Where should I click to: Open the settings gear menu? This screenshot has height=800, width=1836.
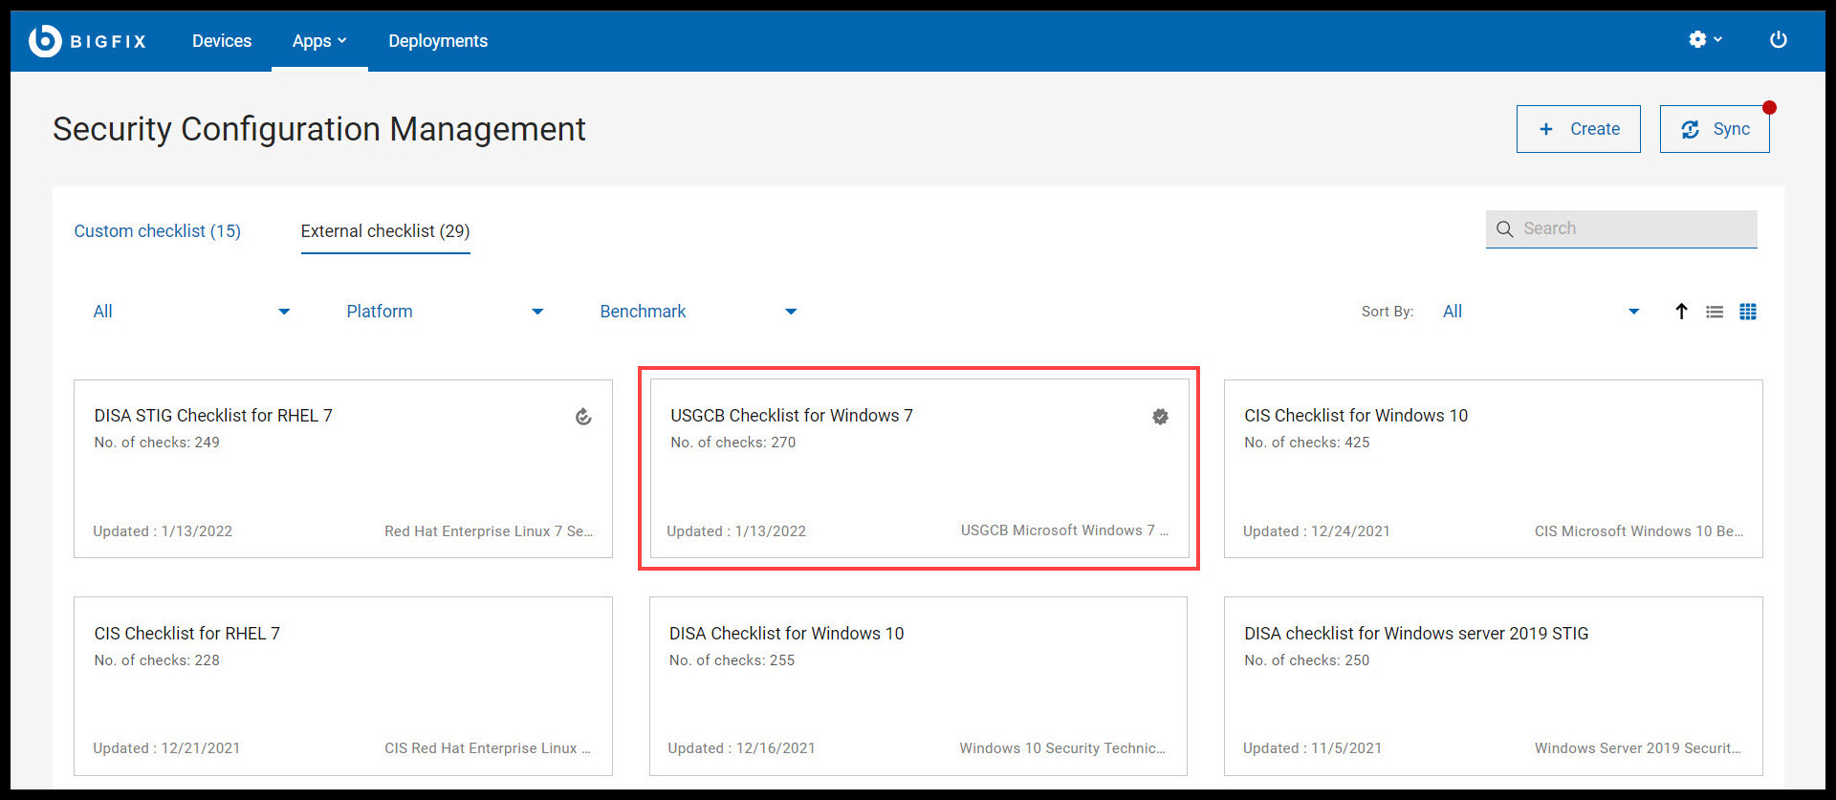click(1704, 39)
